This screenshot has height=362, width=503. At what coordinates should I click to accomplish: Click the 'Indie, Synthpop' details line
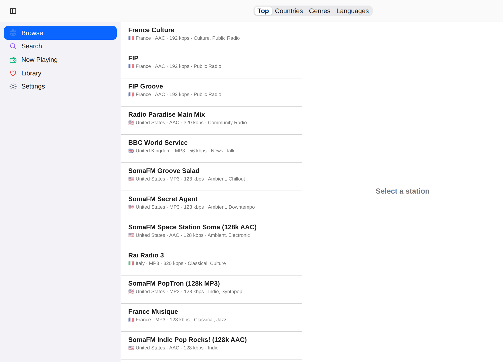pyautogui.click(x=185, y=292)
